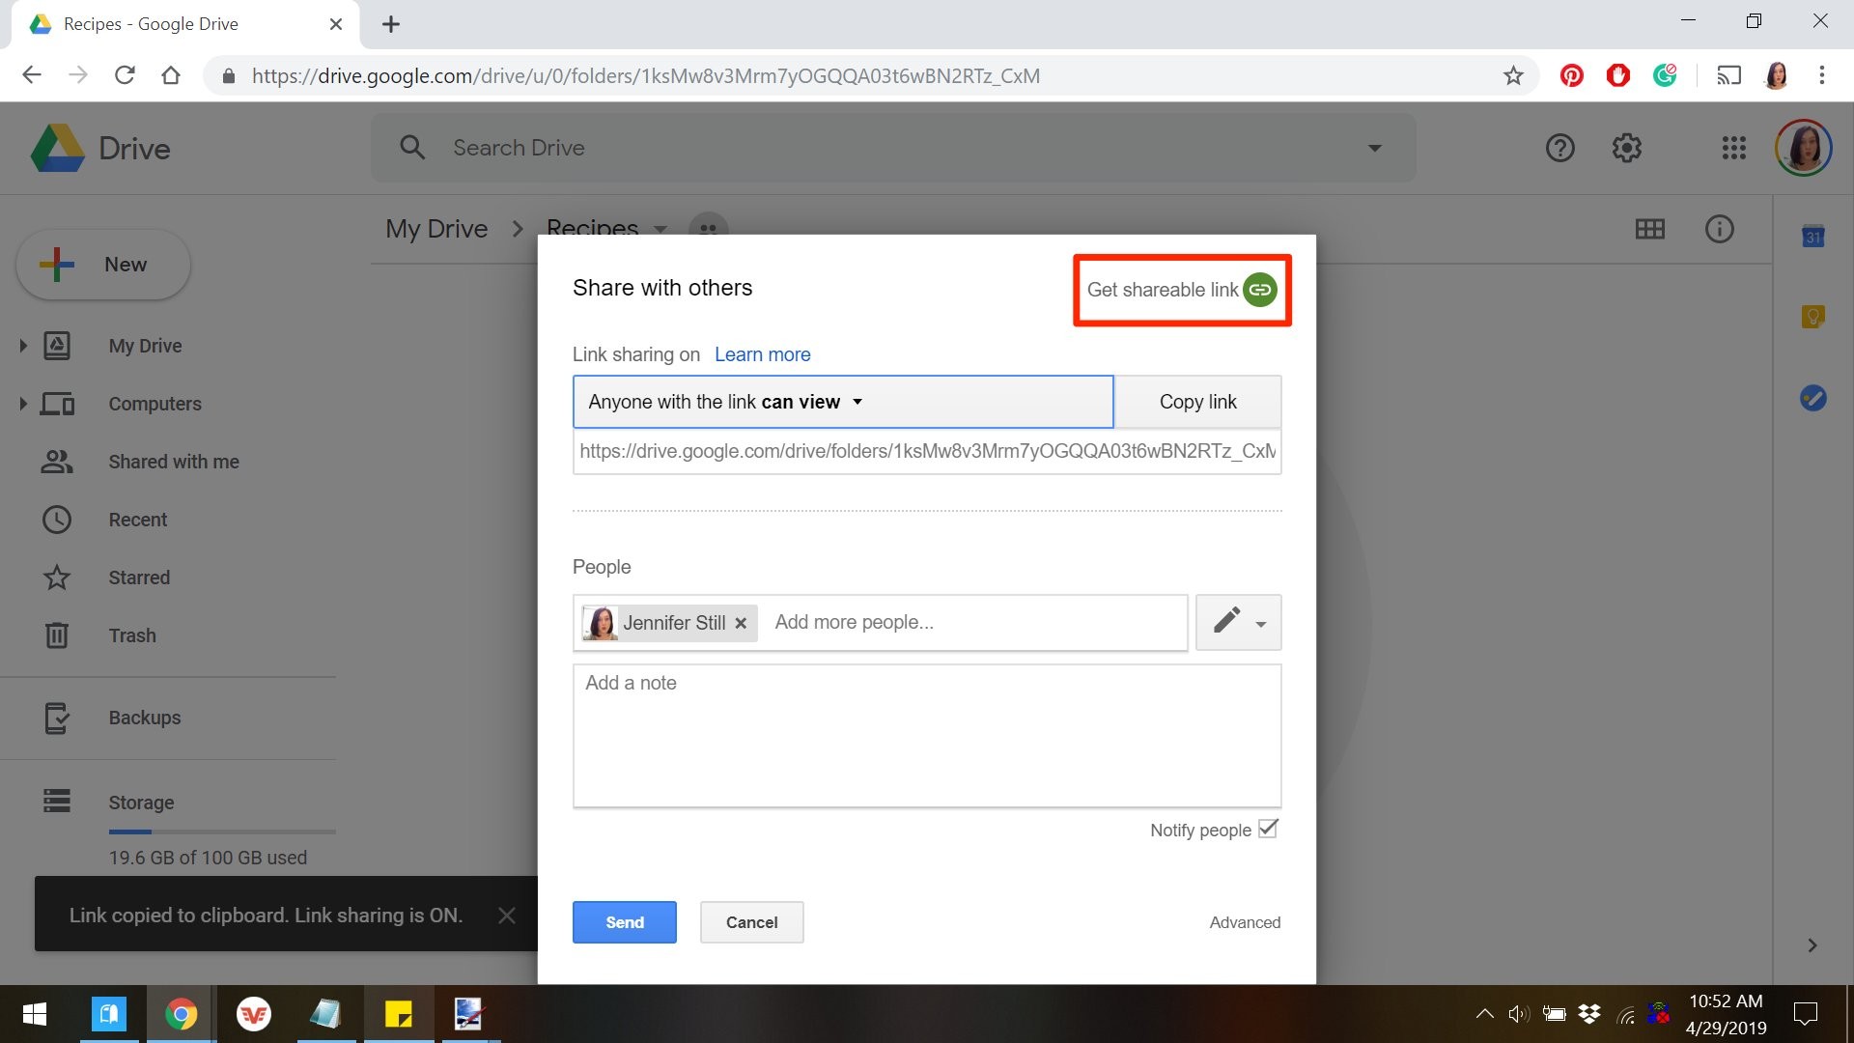Click the search Drive magnifier icon
Viewport: 1854px width, 1043px height.
pyautogui.click(x=412, y=148)
